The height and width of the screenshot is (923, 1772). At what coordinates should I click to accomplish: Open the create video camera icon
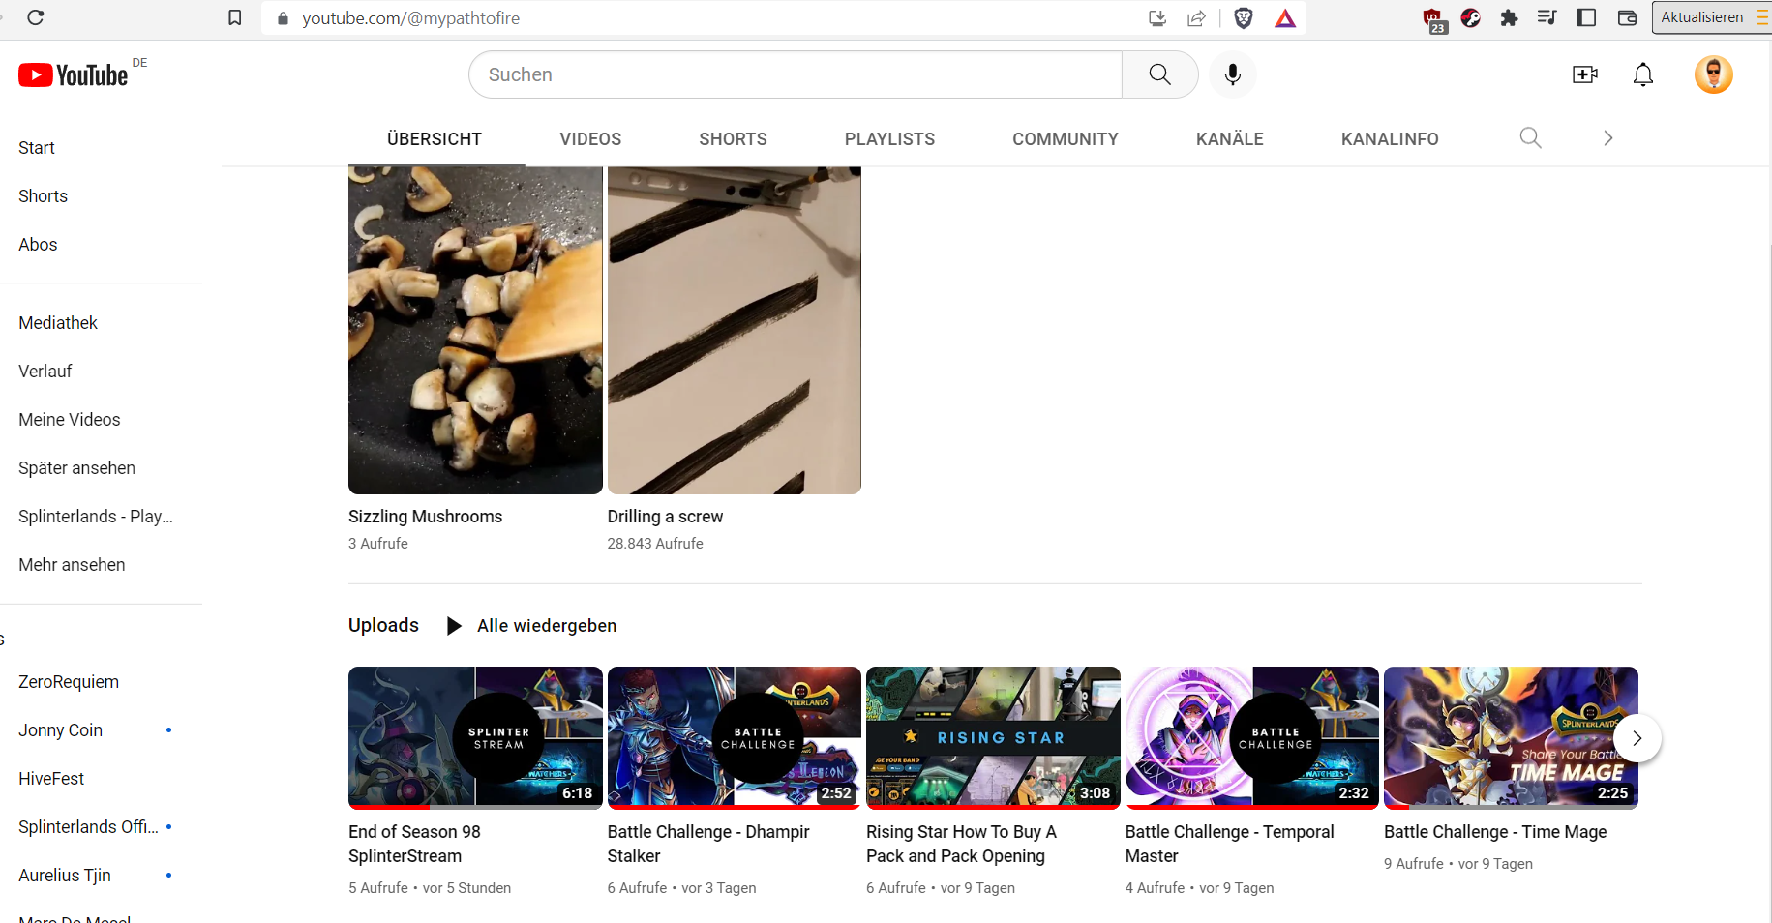(1585, 74)
